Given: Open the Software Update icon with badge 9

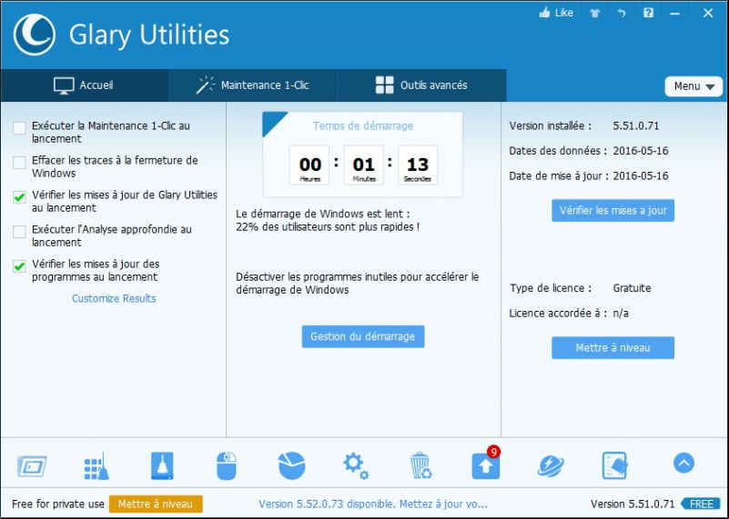Looking at the screenshot, I should (x=486, y=464).
